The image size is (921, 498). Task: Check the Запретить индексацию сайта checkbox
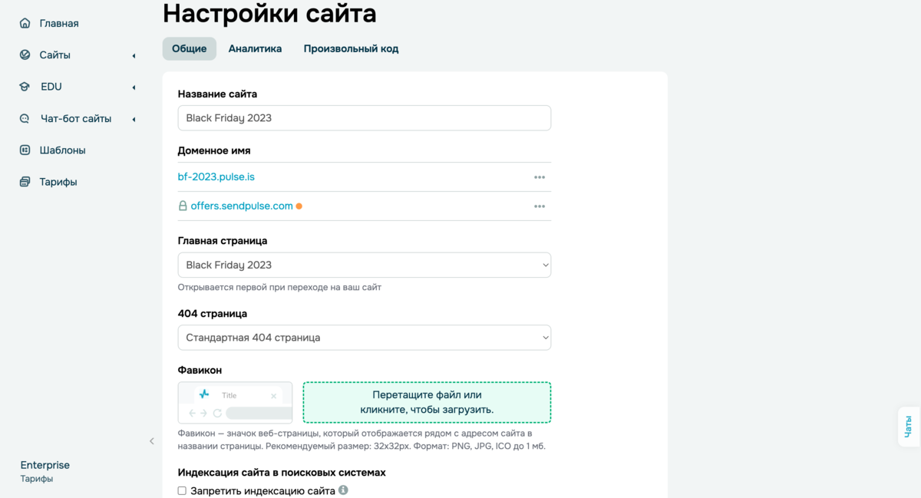[x=182, y=491]
